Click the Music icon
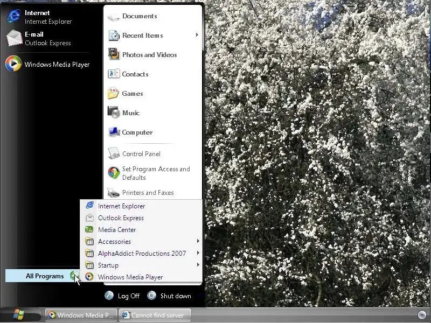Image resolution: width=431 pixels, height=323 pixels. 114,112
